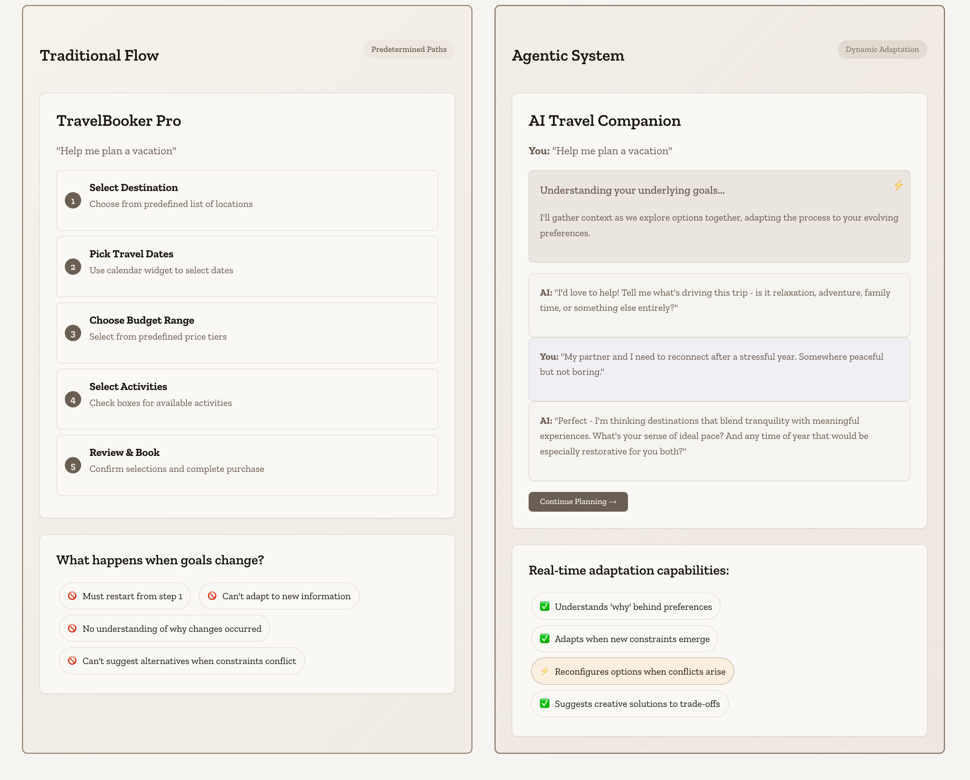This screenshot has height=780, width=970.
Task: Click green checkmark for Understands 'why'
Action: (x=545, y=606)
